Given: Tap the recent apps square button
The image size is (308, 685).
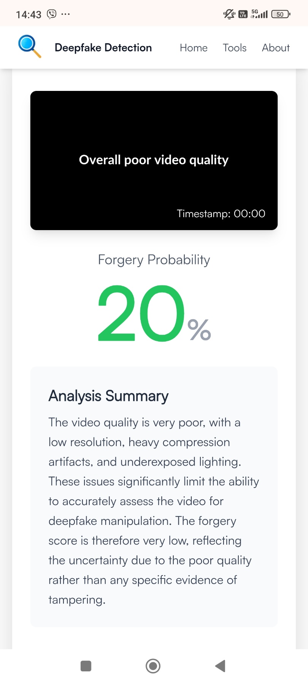Looking at the screenshot, I should pyautogui.click(x=86, y=666).
